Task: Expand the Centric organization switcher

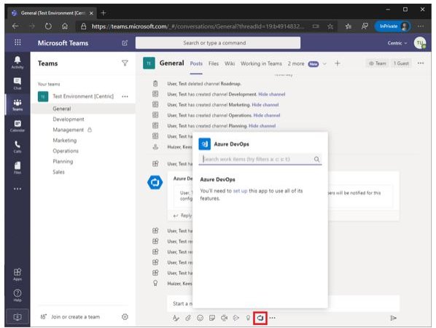Action: (397, 43)
